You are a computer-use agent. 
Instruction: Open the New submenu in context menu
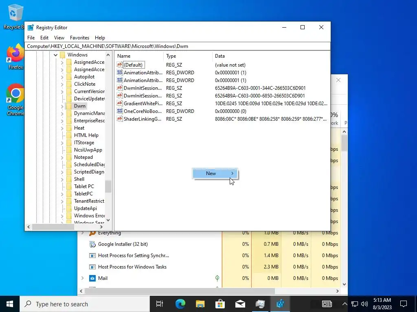tap(215, 173)
